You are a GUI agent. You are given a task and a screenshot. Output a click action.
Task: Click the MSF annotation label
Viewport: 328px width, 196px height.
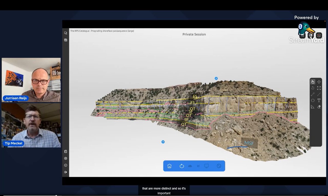249,143
